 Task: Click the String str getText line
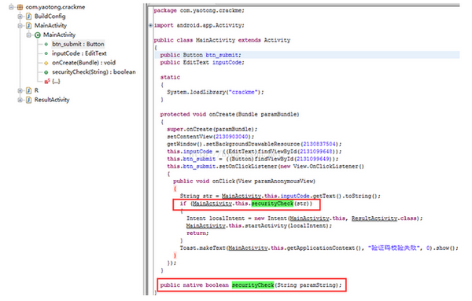(280, 196)
